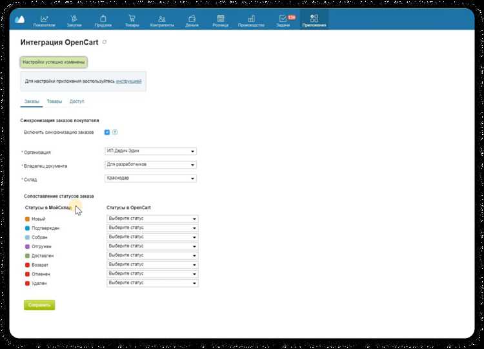Click the Отменен status label
484x349 pixels.
point(41,274)
